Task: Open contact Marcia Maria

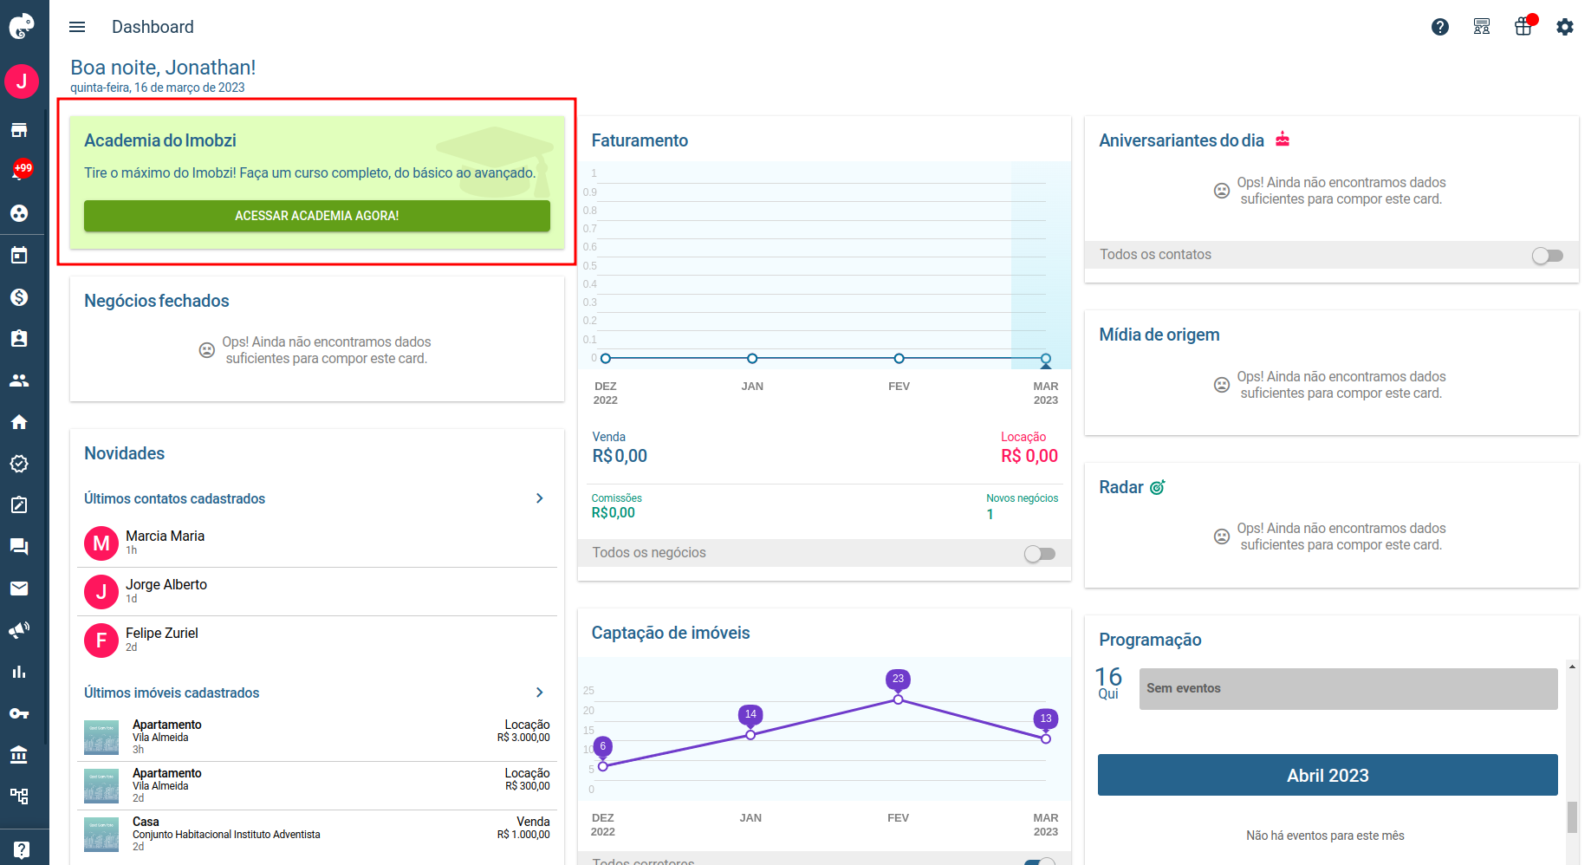Action: click(317, 543)
